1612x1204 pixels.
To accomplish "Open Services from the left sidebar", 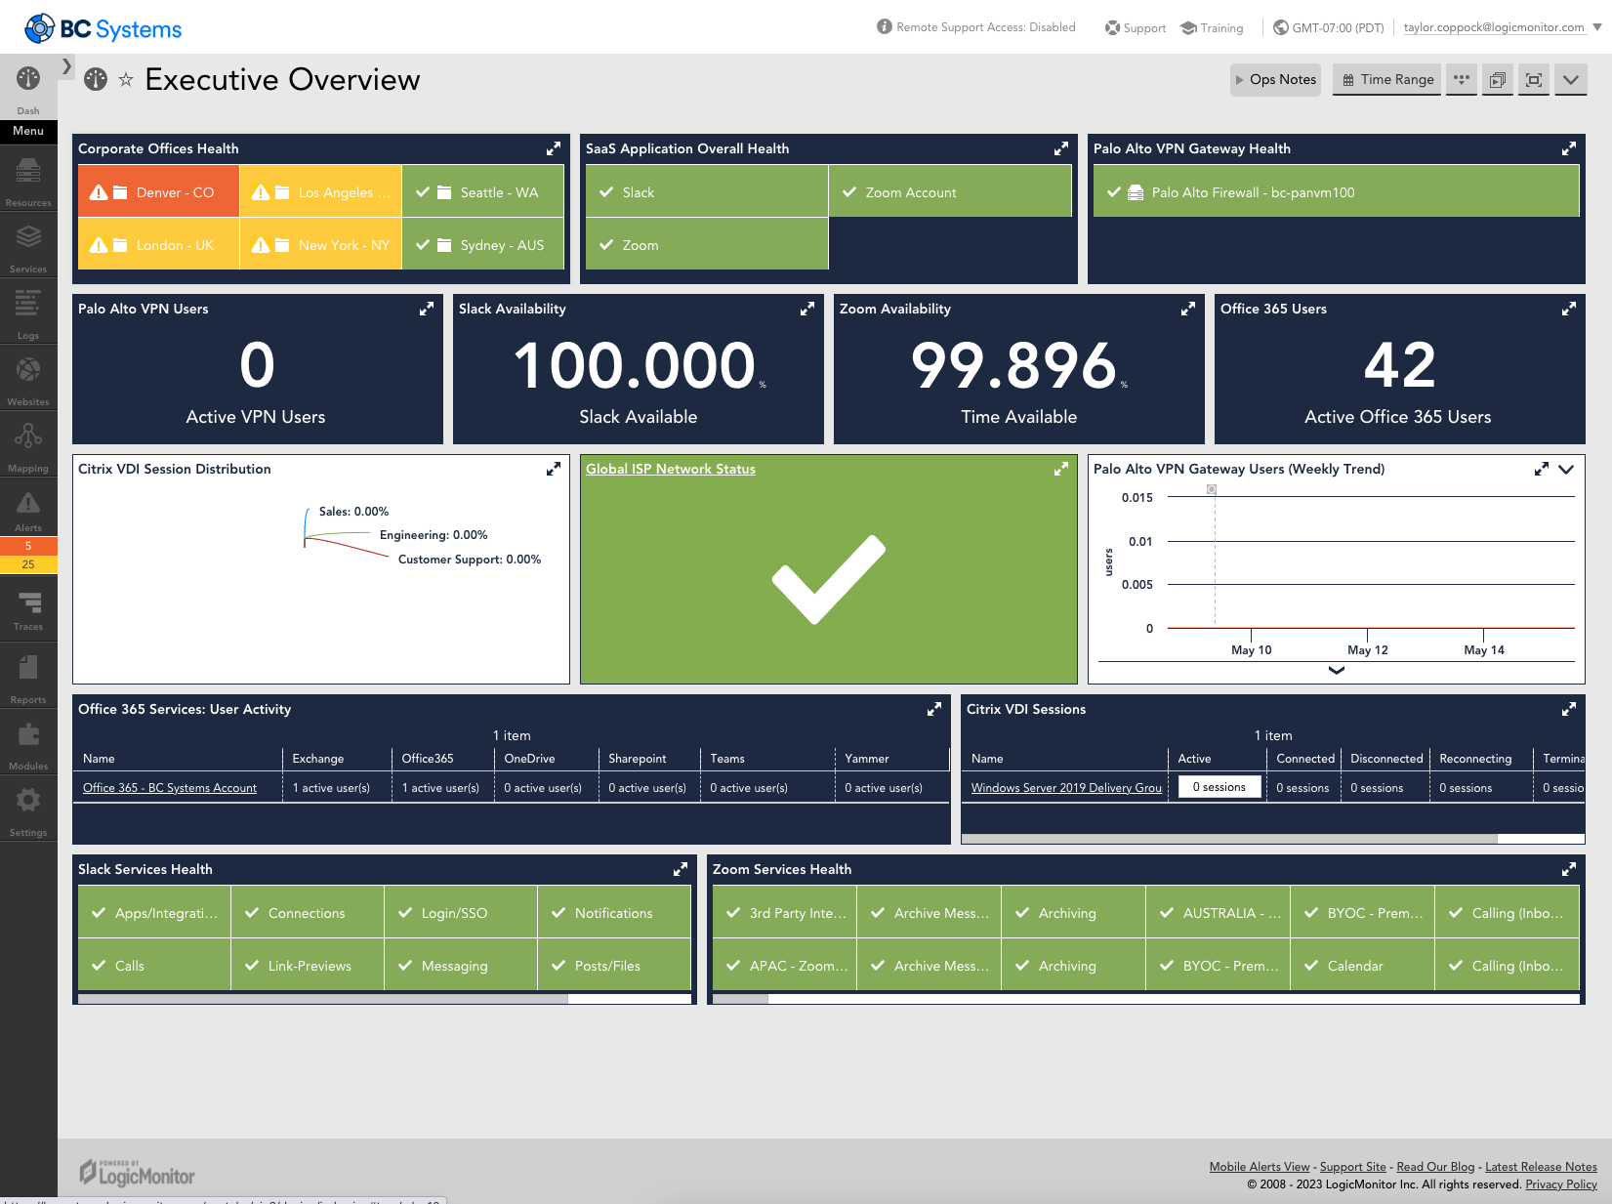I will click(28, 247).
